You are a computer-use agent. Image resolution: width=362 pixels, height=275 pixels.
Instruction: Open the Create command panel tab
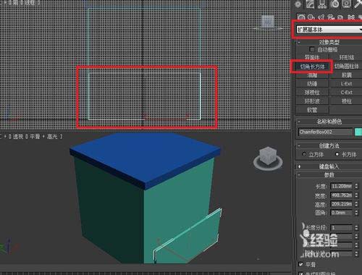[x=298, y=4]
